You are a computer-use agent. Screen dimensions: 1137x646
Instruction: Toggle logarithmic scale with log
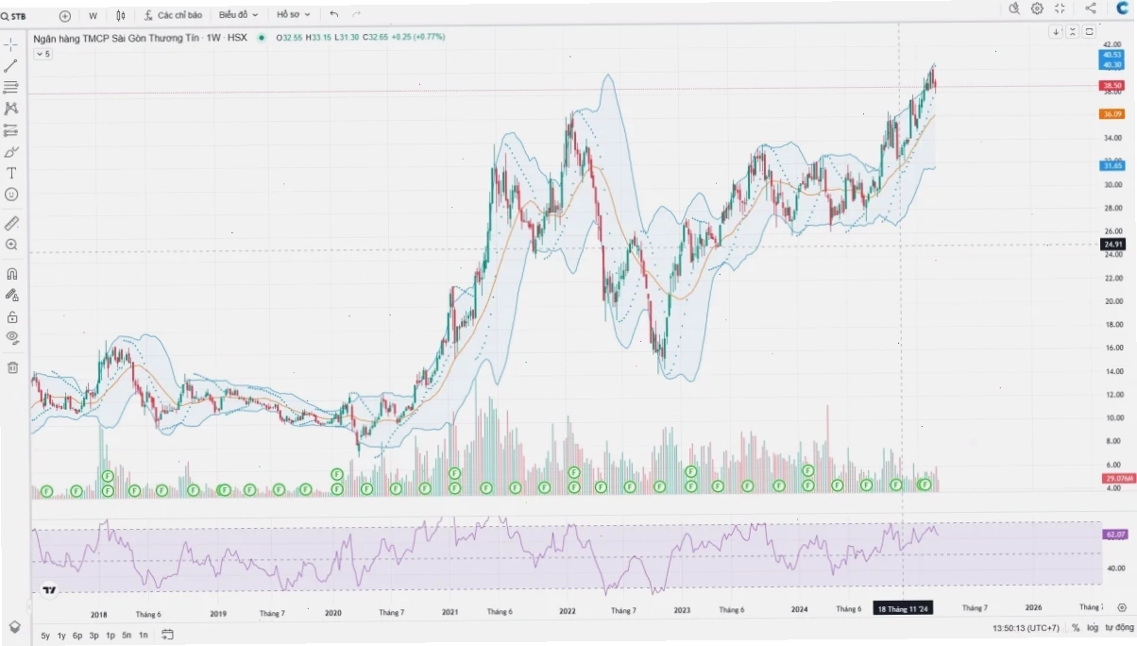pyautogui.click(x=1093, y=627)
